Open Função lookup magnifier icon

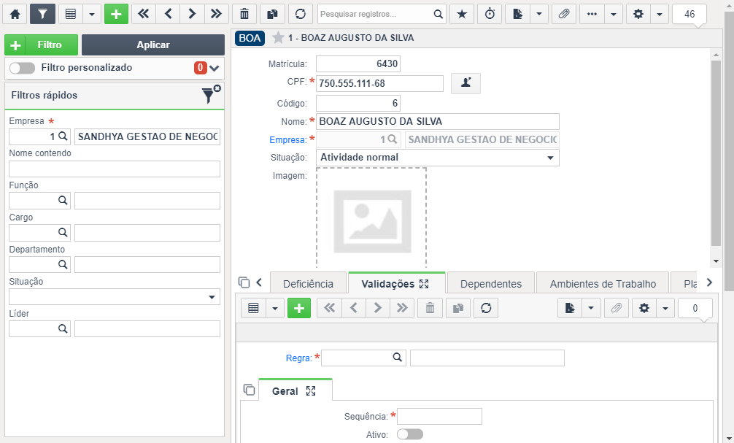click(63, 201)
